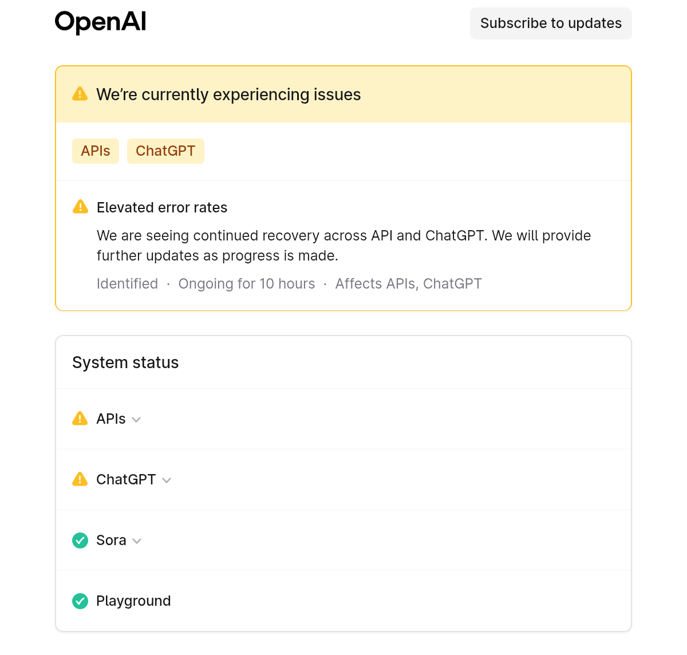Click the APIs label in System status
This screenshot has height=655, width=687.
pos(111,419)
